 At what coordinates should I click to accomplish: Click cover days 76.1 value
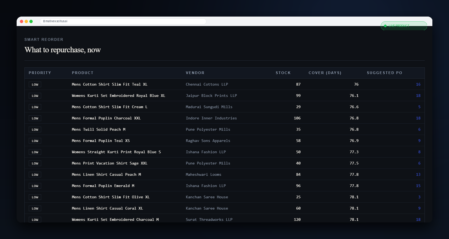click(x=354, y=96)
